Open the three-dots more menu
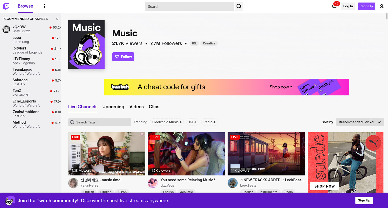Viewport: 388px width, 208px height. point(44,6)
